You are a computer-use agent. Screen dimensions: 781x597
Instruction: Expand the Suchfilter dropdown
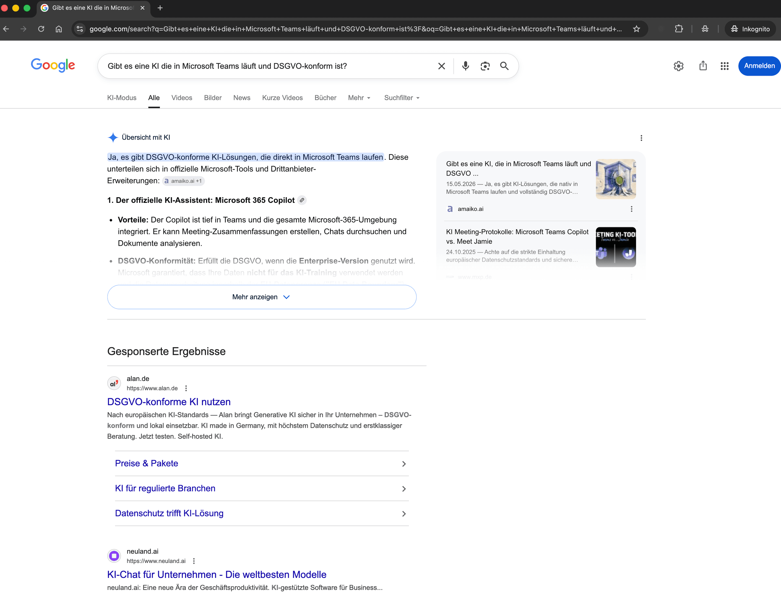[402, 98]
